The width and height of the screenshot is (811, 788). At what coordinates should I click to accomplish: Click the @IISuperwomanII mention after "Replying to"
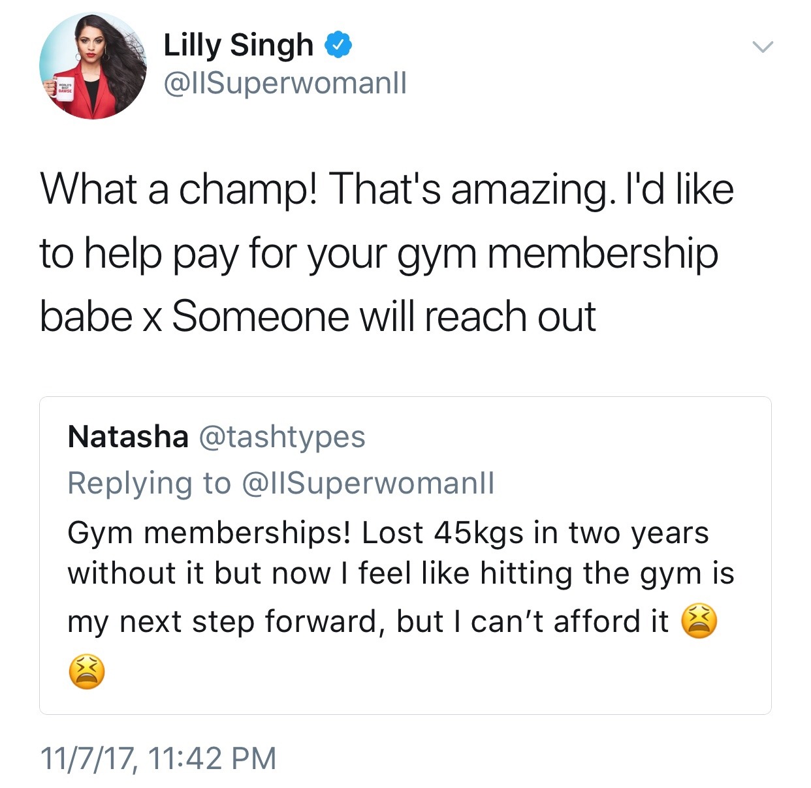(x=368, y=483)
